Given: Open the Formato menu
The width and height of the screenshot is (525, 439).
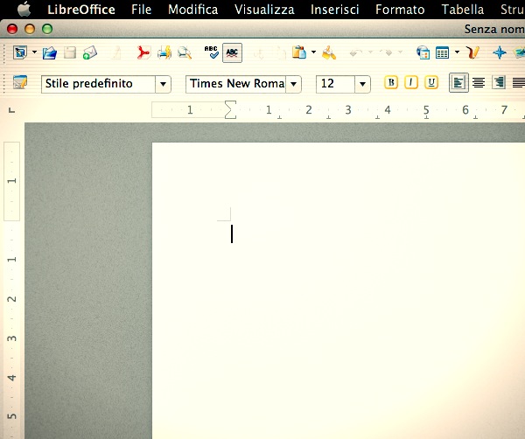Looking at the screenshot, I should tap(400, 10).
